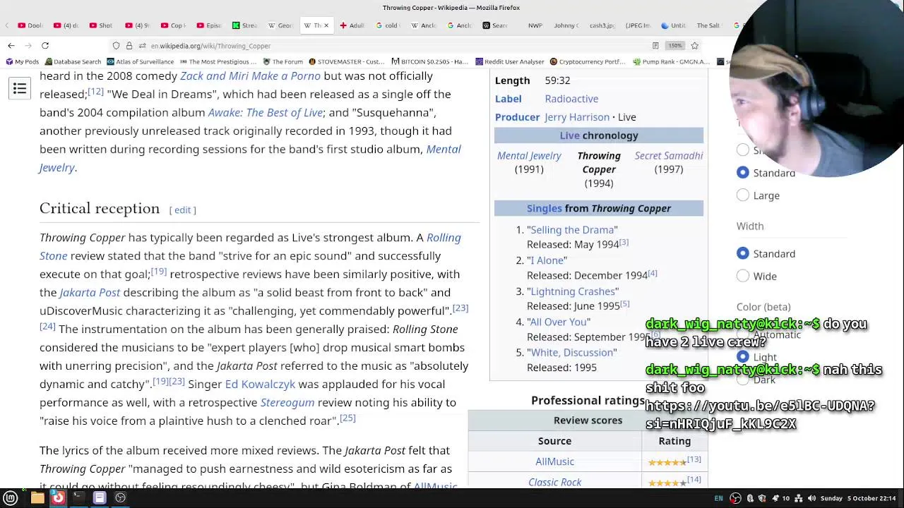Switch to the cash3.jpg tab
The image size is (904, 508).
[x=602, y=25]
